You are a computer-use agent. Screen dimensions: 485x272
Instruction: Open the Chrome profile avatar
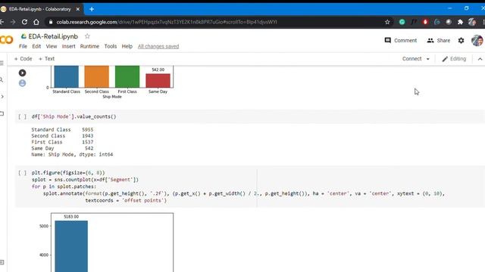471,22
